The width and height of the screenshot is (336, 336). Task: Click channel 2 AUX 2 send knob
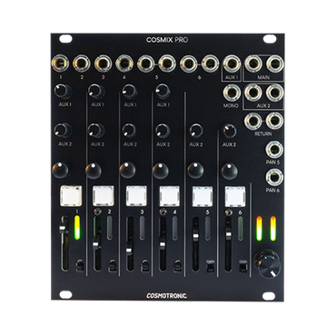(x=95, y=130)
